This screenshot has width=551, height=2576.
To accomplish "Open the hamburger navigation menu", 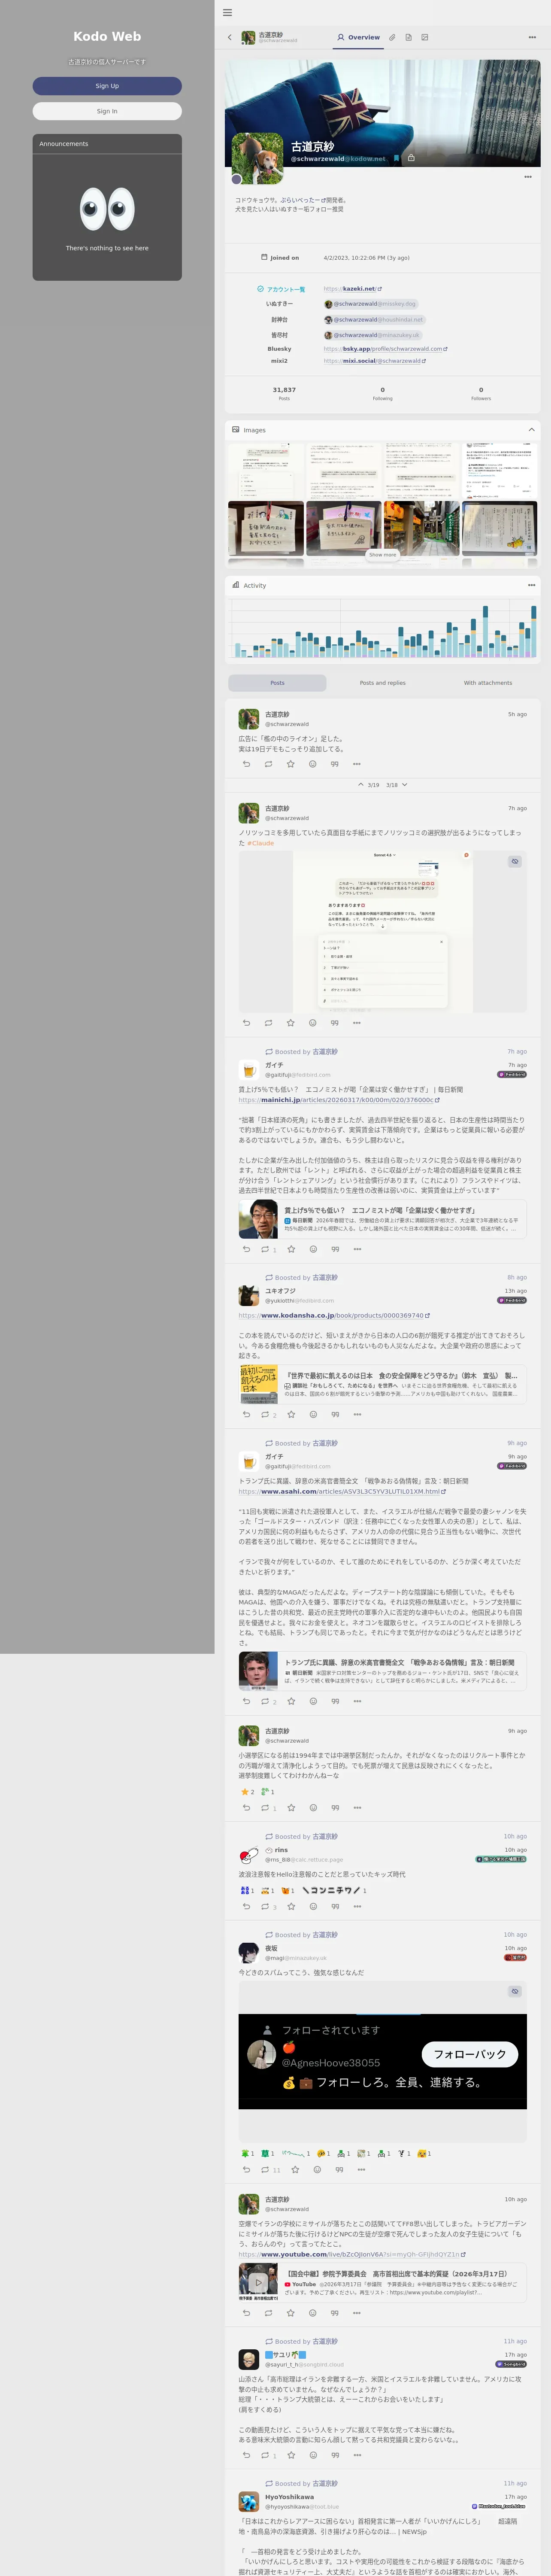I will tap(227, 13).
